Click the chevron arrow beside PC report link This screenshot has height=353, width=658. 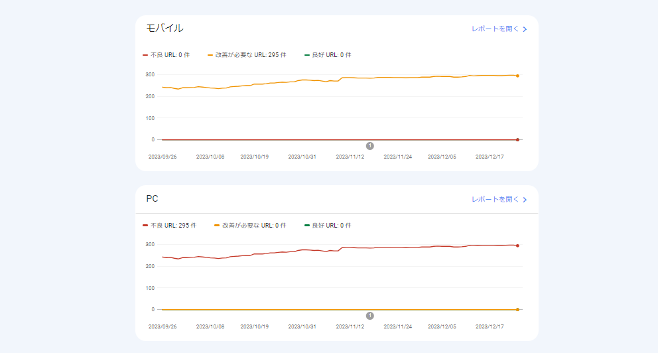pos(525,200)
